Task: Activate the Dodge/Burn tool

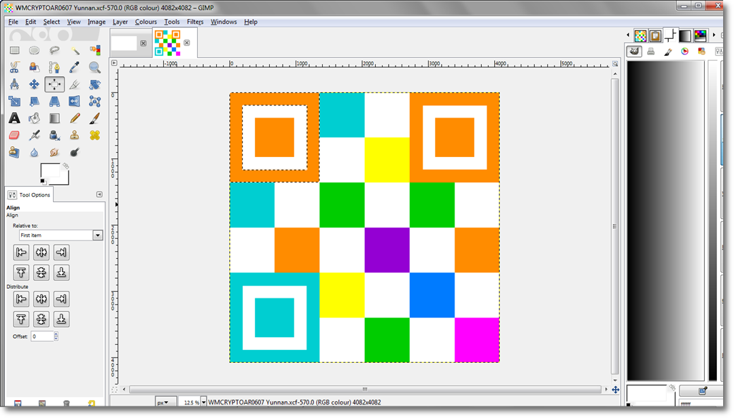Action: pyautogui.click(x=75, y=152)
